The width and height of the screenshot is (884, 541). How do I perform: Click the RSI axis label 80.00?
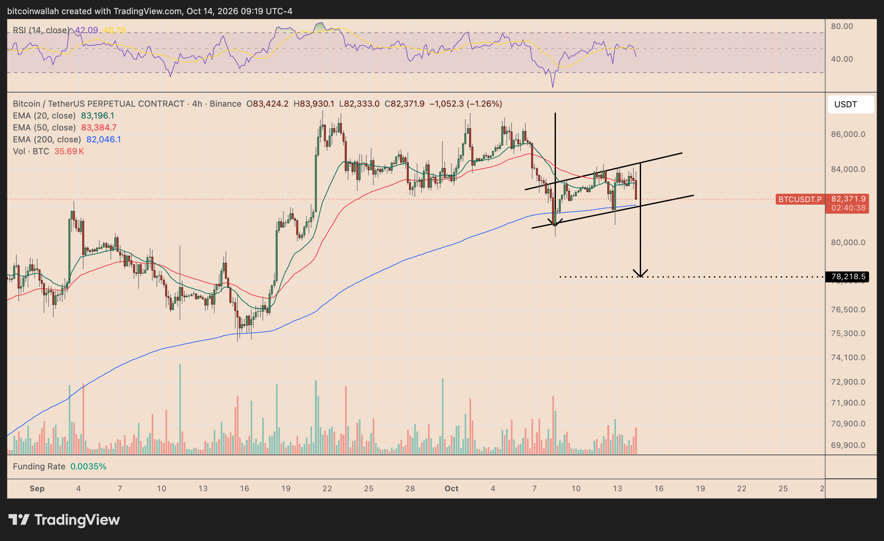click(842, 26)
